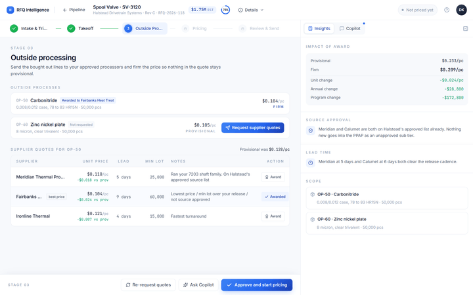Click Re-request quotes button
Image resolution: width=473 pixels, height=295 pixels.
tap(148, 285)
